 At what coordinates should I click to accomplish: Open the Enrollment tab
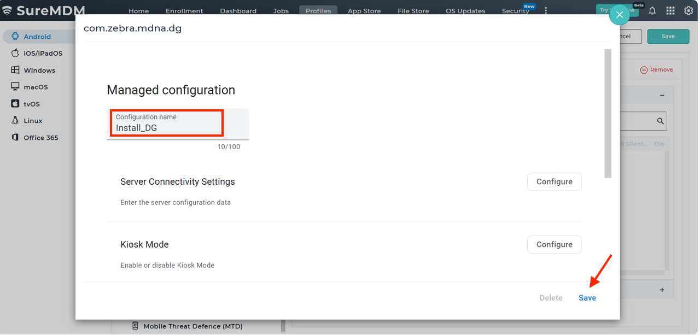point(184,11)
